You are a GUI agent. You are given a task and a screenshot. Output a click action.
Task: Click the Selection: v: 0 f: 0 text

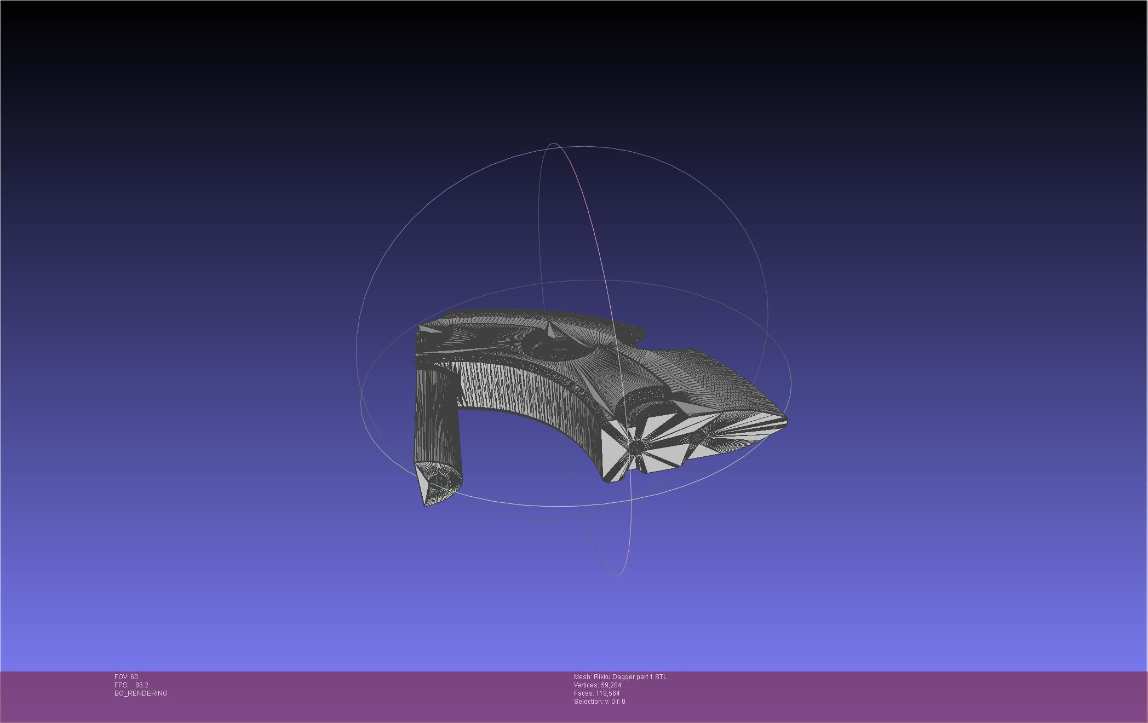point(600,702)
